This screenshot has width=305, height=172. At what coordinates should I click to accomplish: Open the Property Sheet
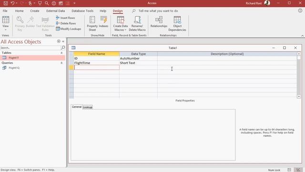tap(92, 23)
